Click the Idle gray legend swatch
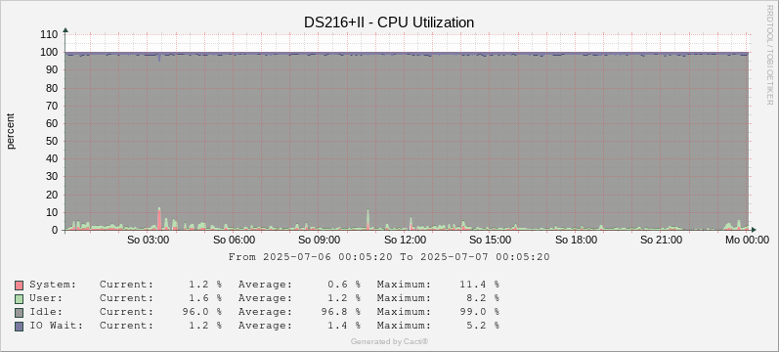779x352 pixels. (x=20, y=312)
